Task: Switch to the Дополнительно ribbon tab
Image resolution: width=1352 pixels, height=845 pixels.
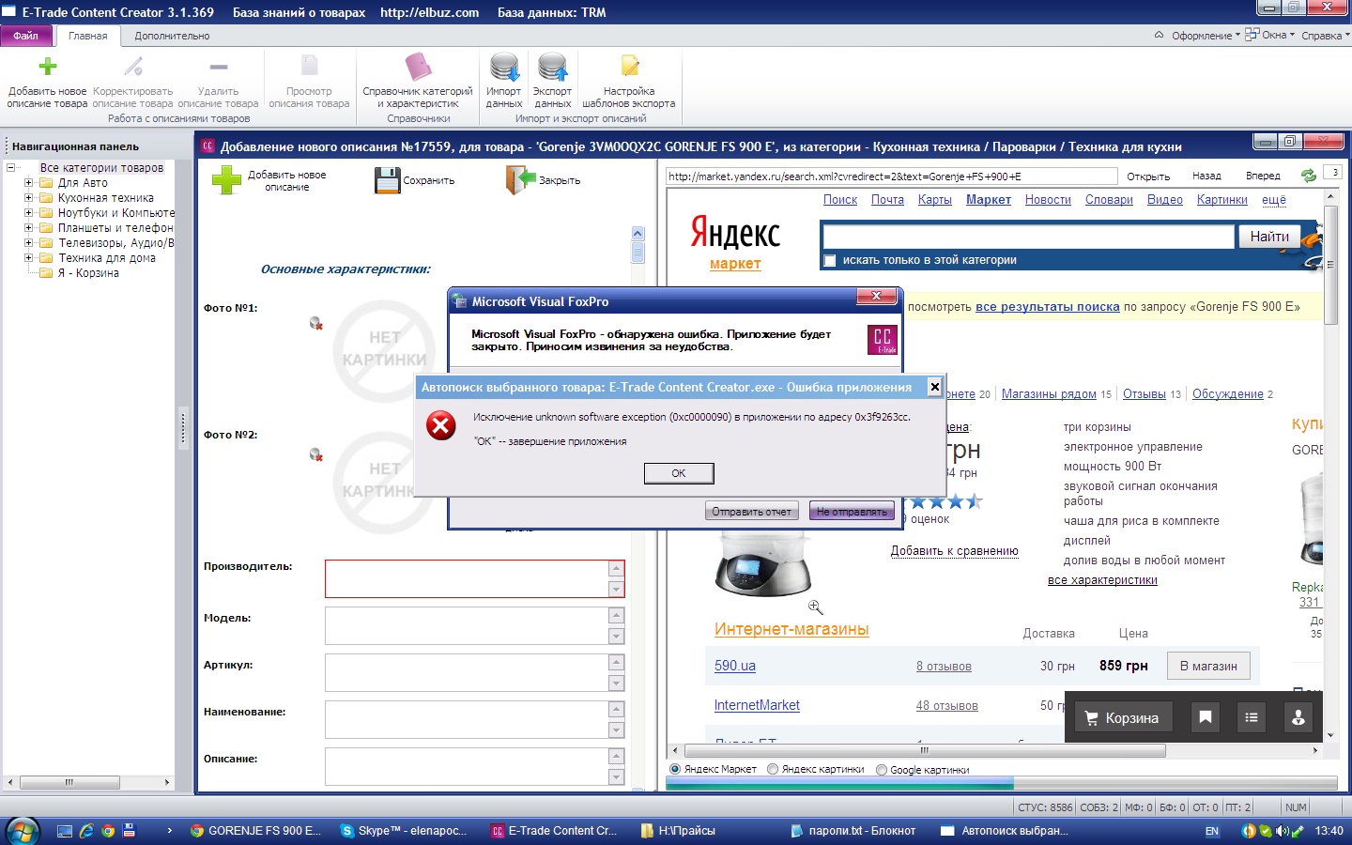Action: pyautogui.click(x=172, y=36)
